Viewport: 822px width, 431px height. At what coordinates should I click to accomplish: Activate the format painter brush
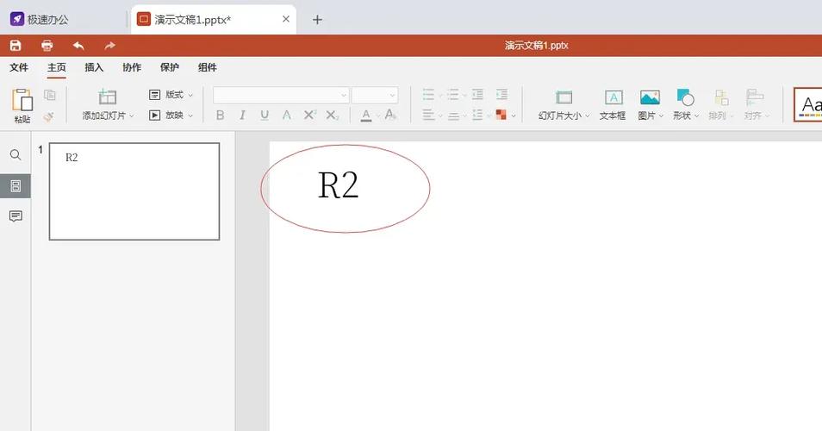point(49,116)
